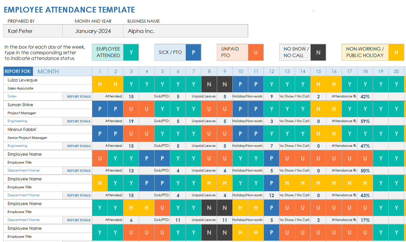Select day column header 8
406x242 pixels.
pos(209,71)
